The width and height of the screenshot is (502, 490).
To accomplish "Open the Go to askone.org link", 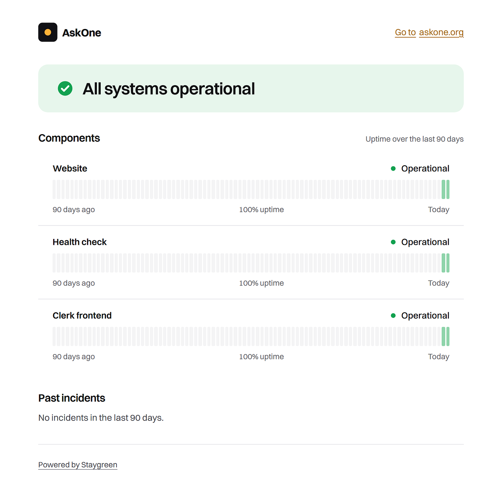I will click(x=429, y=32).
